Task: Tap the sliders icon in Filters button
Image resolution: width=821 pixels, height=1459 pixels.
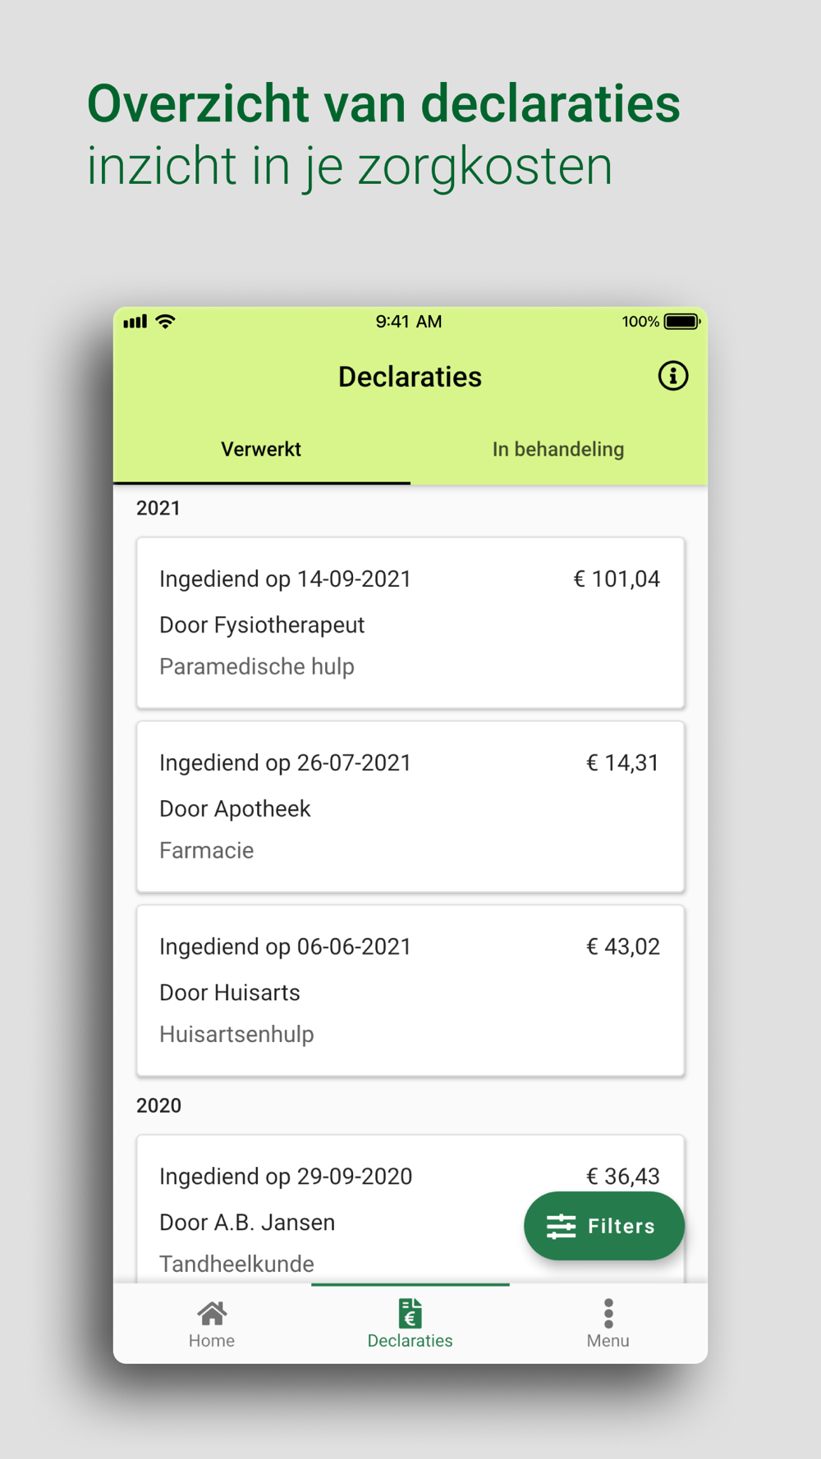Action: [x=562, y=1226]
